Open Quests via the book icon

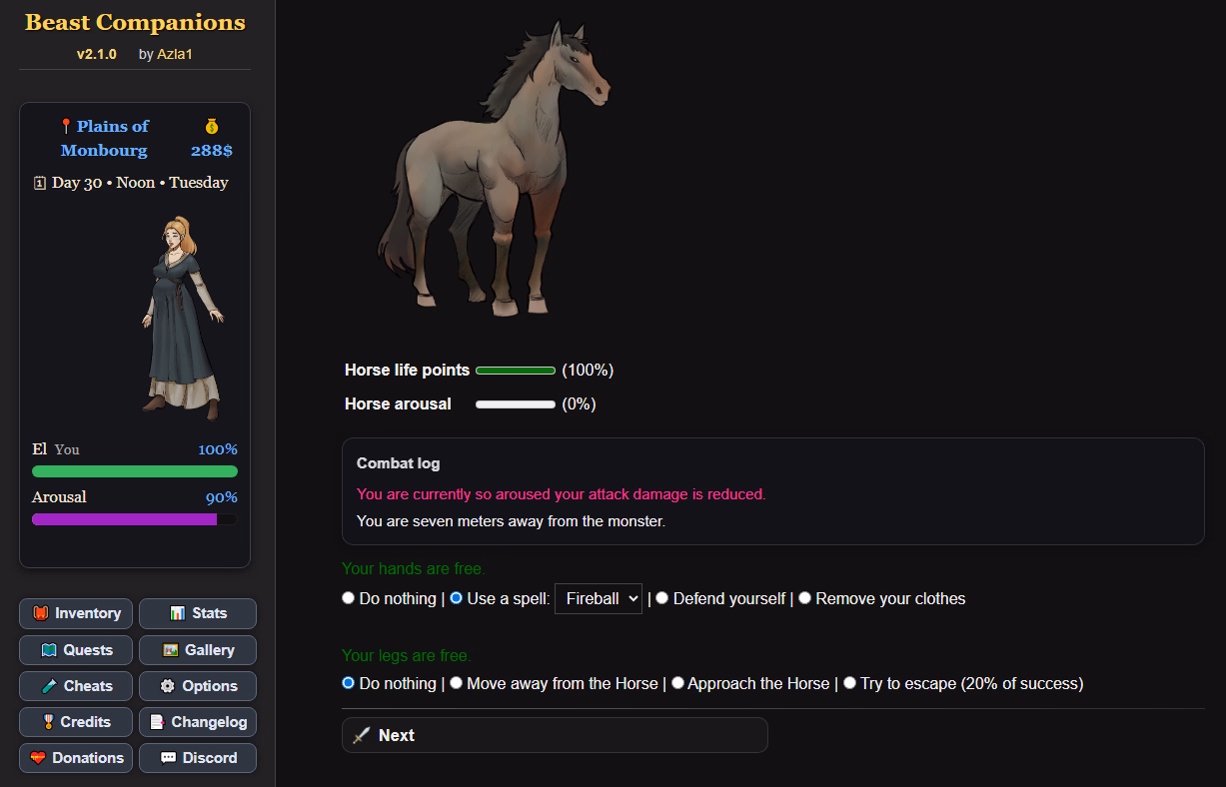coord(49,650)
